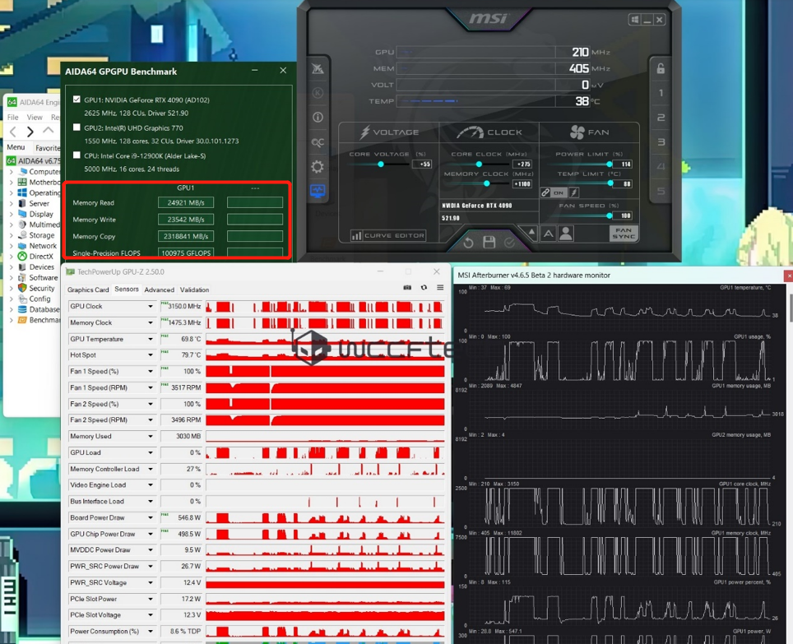Click the Core Clock slider handle
The height and width of the screenshot is (644, 793).
pyautogui.click(x=479, y=164)
